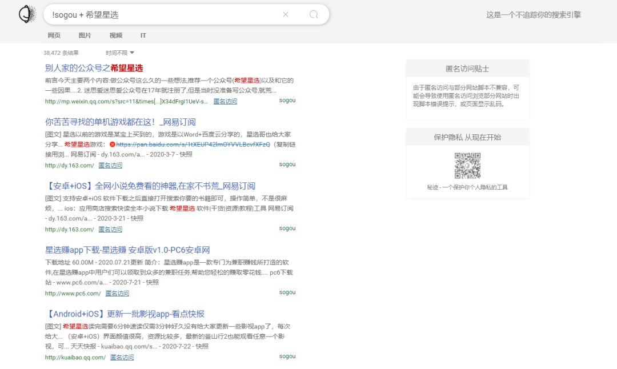The image size is (617, 369).
Task: Click the red blocked icon before the pan.baidu.com link
Action: [113, 145]
